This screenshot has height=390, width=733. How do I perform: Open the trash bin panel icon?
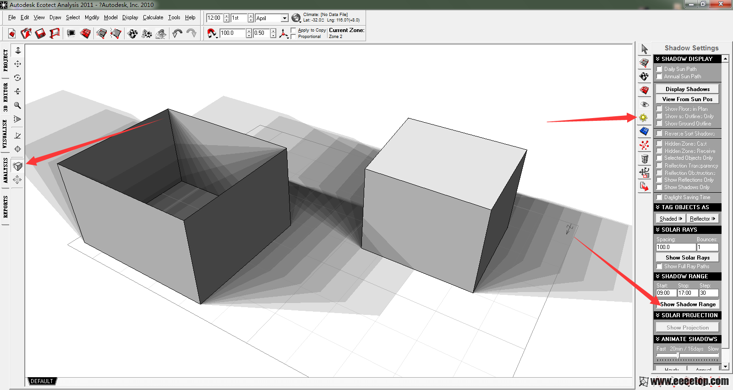644,159
